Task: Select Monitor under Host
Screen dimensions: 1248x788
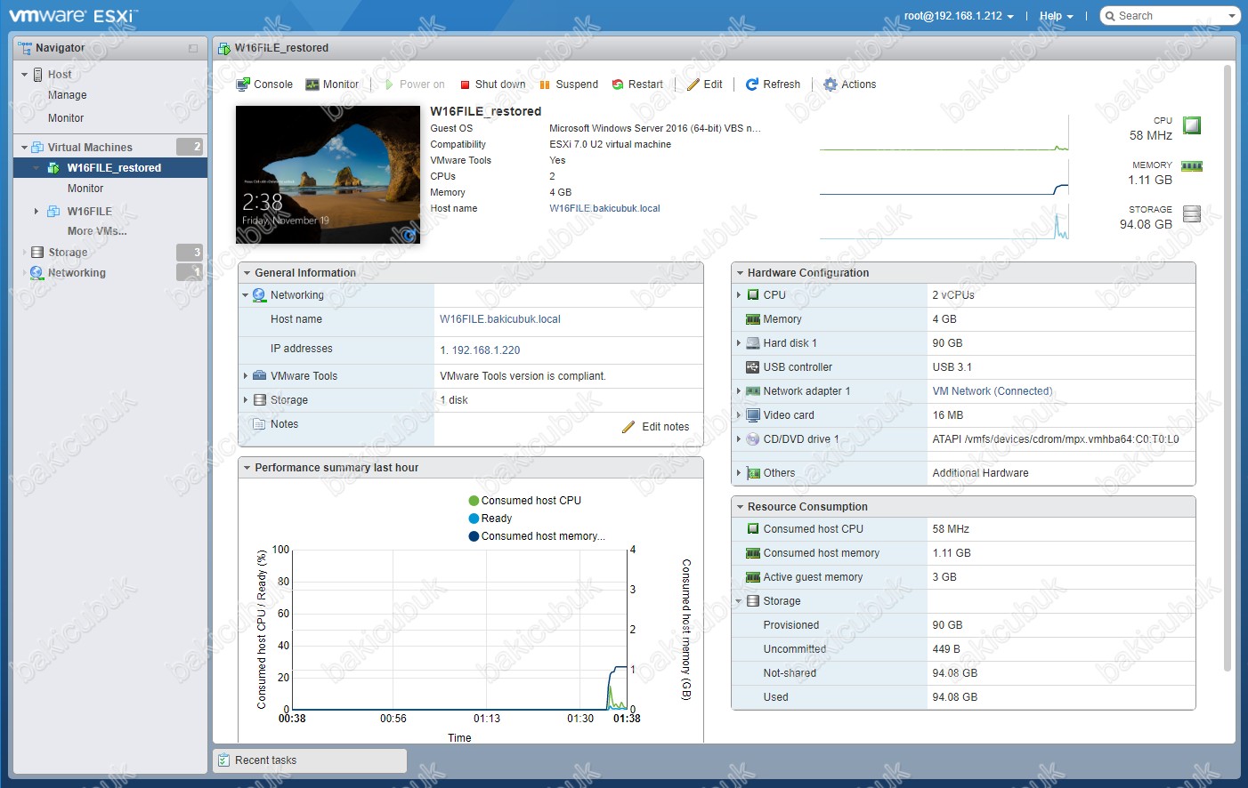Action: [66, 118]
